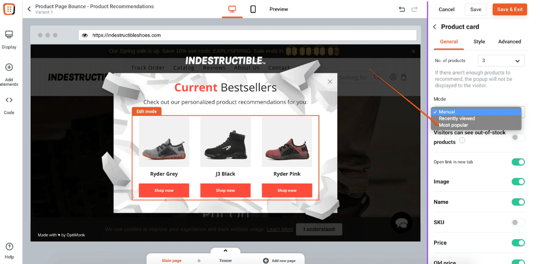Click the Add elements plus icon
Screen dimensions: 540x264
click(9, 67)
